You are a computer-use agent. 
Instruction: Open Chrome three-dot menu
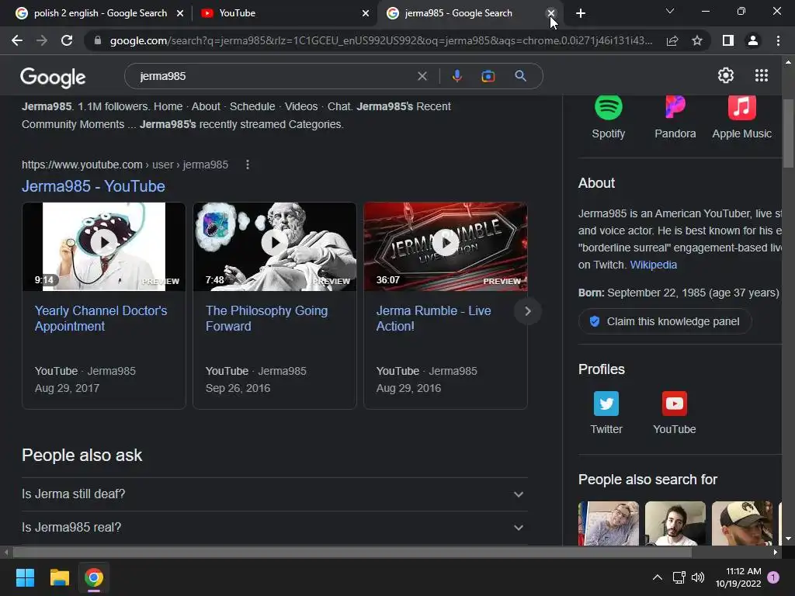click(778, 40)
